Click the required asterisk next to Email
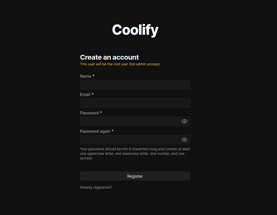 [x=93, y=95]
